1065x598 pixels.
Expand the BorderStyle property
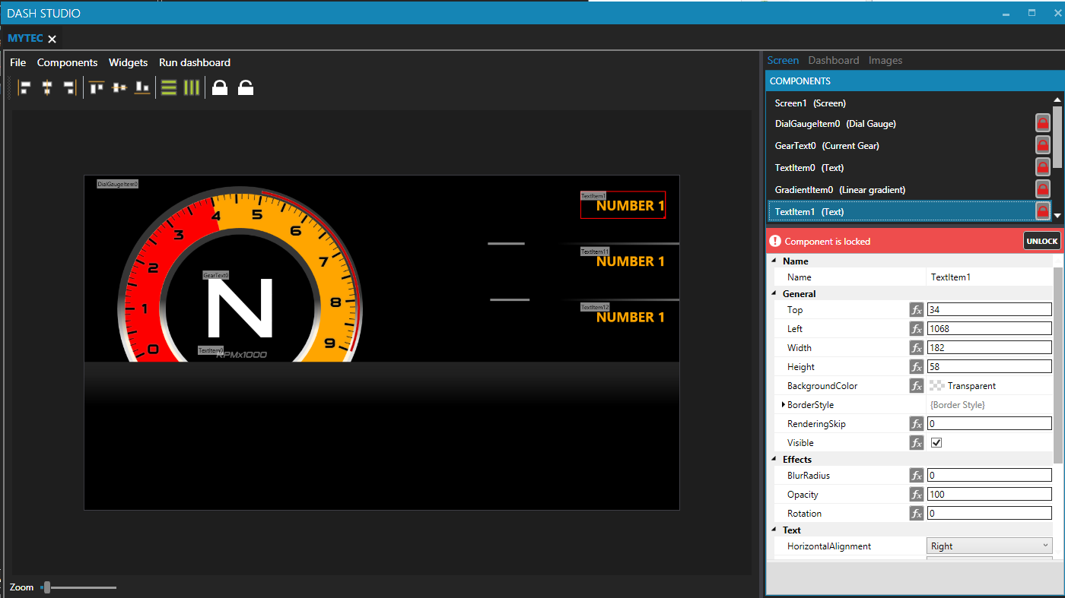pos(783,405)
